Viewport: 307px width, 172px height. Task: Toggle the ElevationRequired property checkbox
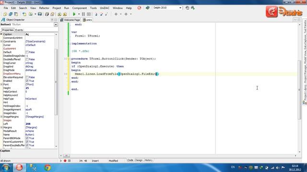(27, 77)
